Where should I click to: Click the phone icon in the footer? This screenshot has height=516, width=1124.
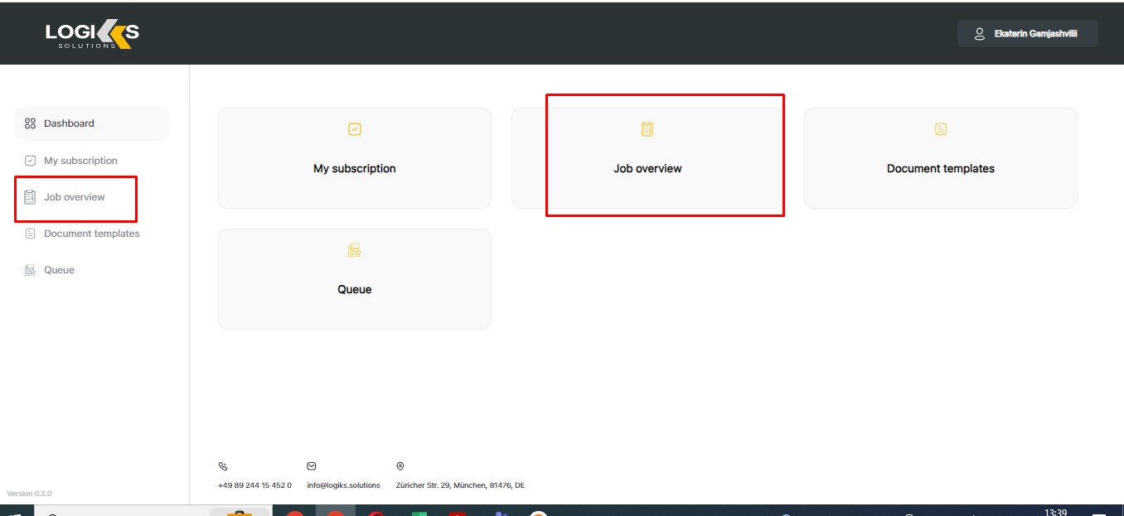click(221, 465)
